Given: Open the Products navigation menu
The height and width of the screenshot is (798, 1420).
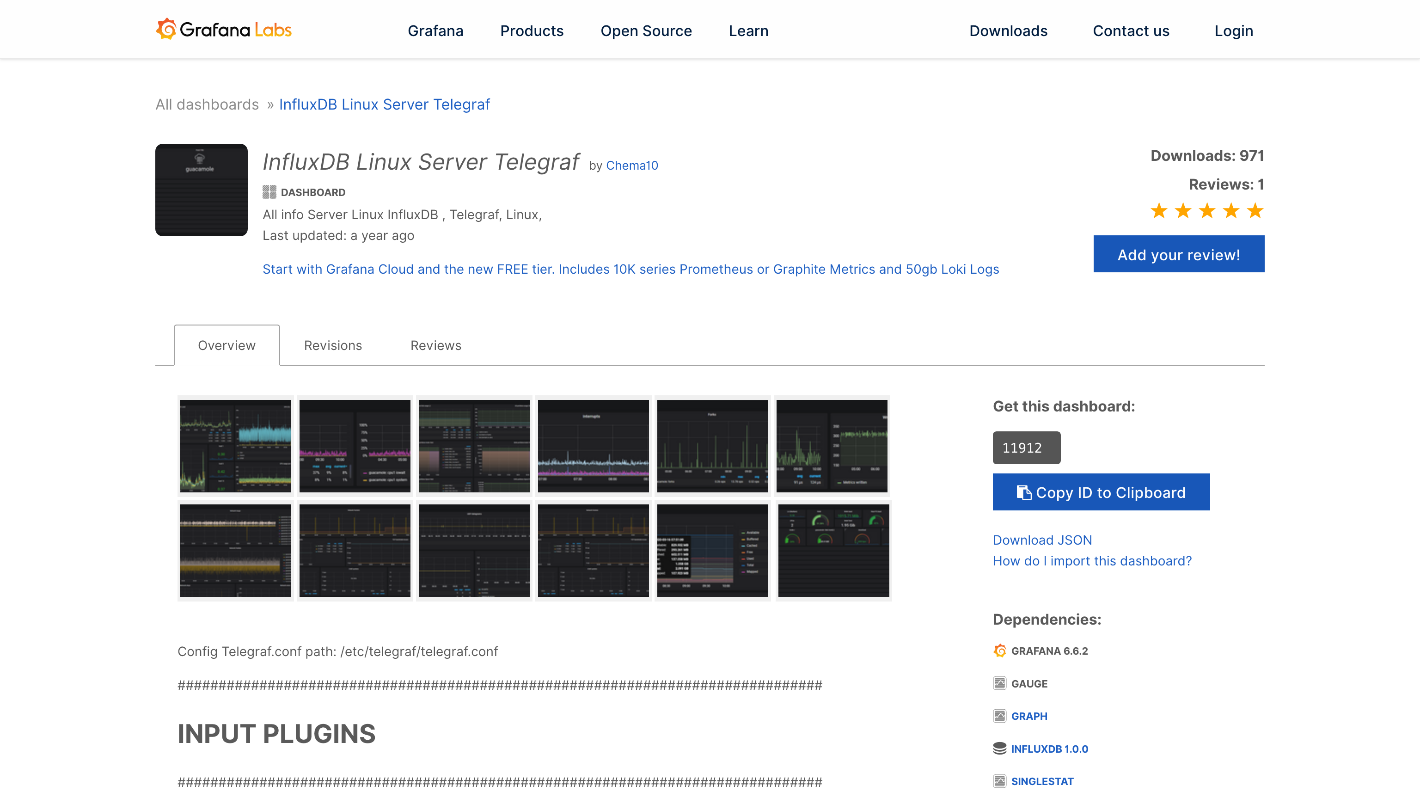Looking at the screenshot, I should coord(532,31).
